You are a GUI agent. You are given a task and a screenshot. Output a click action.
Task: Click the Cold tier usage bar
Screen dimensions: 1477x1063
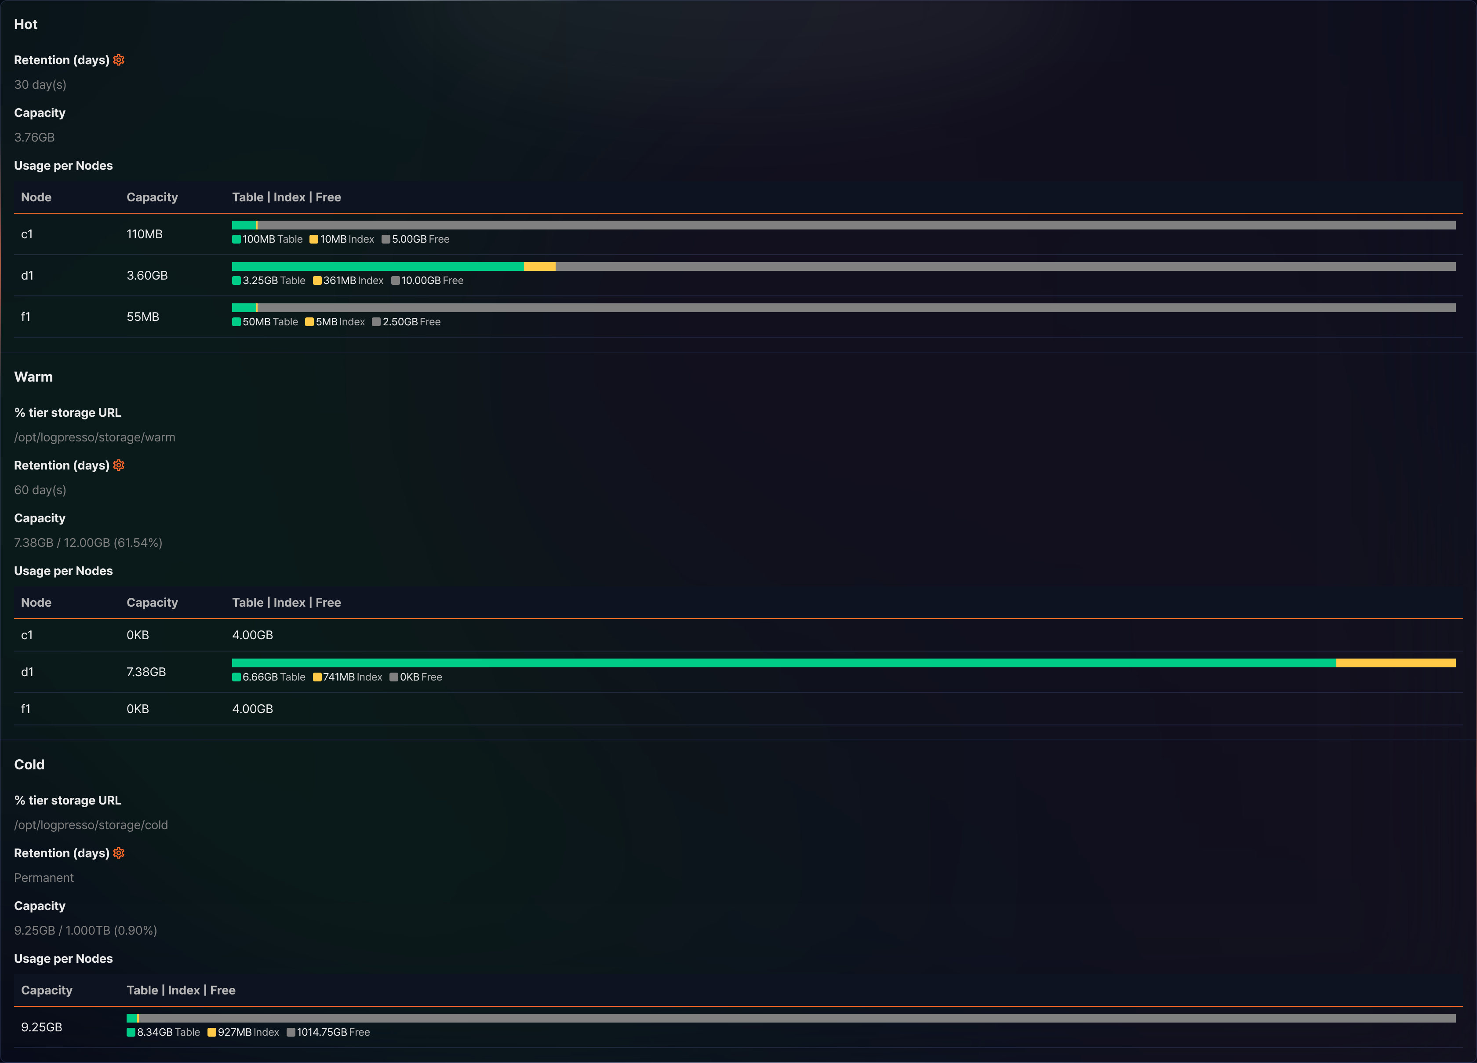pyautogui.click(x=791, y=1018)
